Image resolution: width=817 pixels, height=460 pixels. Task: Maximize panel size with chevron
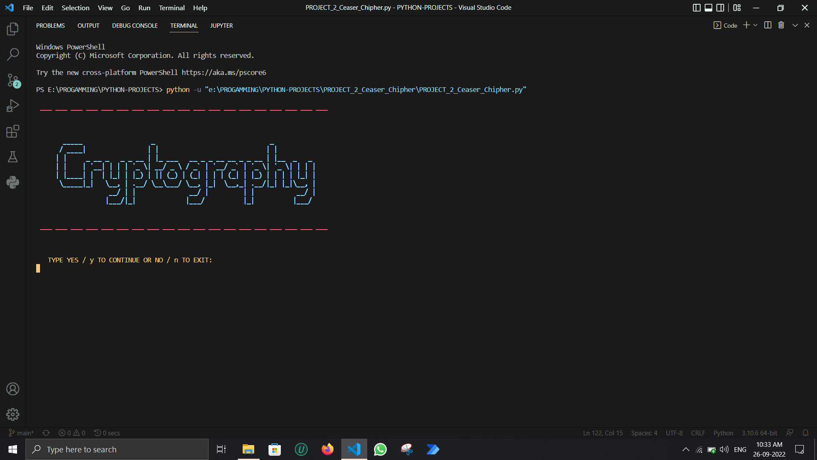click(795, 25)
